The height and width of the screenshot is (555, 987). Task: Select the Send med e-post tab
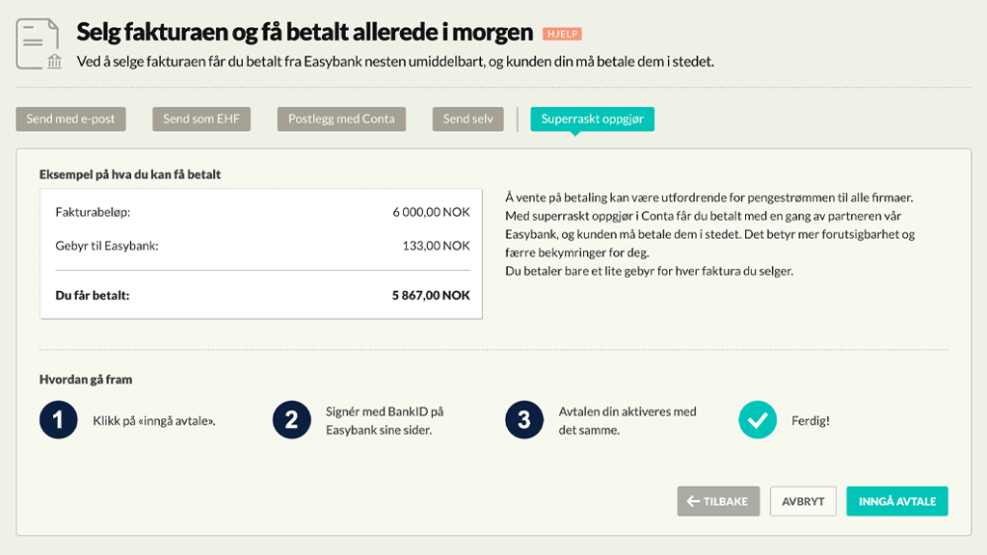[70, 119]
